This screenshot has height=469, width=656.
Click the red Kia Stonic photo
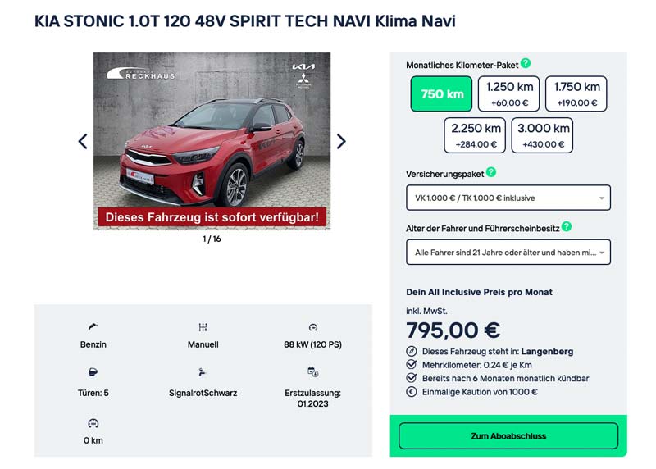(x=212, y=139)
